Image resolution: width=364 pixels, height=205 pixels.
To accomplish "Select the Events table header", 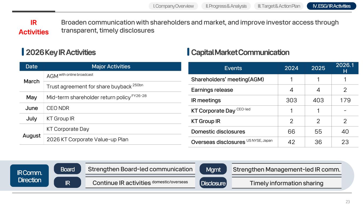I will (x=233, y=68).
